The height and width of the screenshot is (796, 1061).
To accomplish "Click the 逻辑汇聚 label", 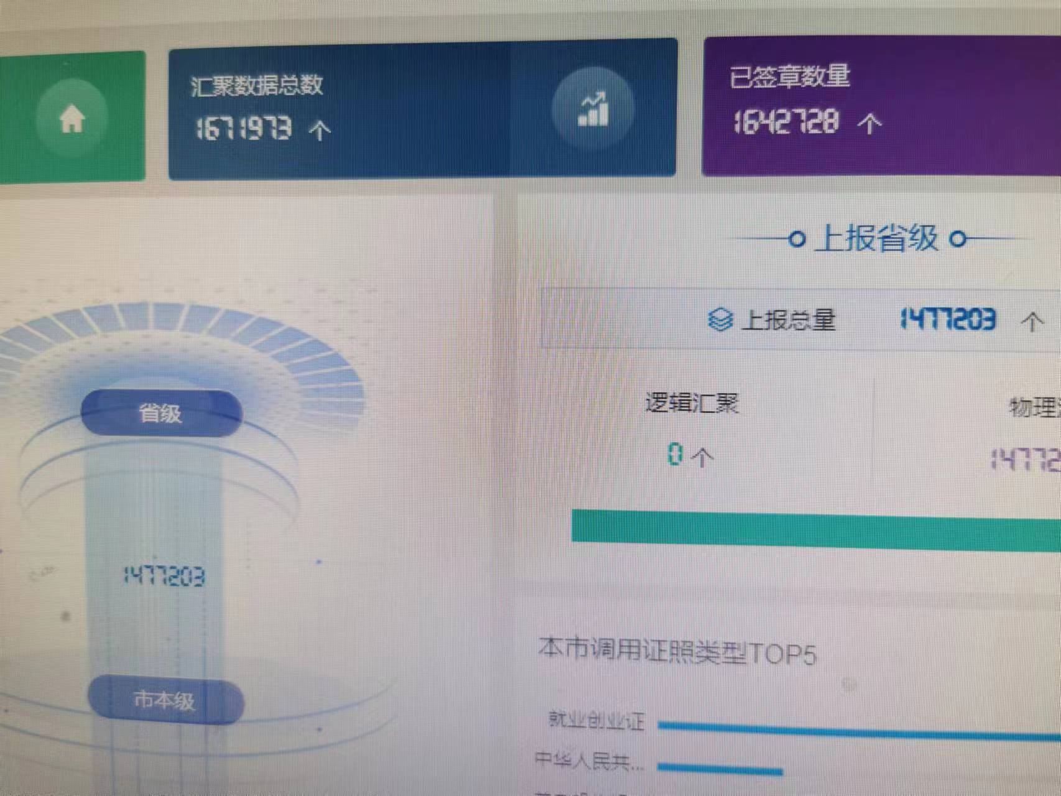I will (692, 404).
